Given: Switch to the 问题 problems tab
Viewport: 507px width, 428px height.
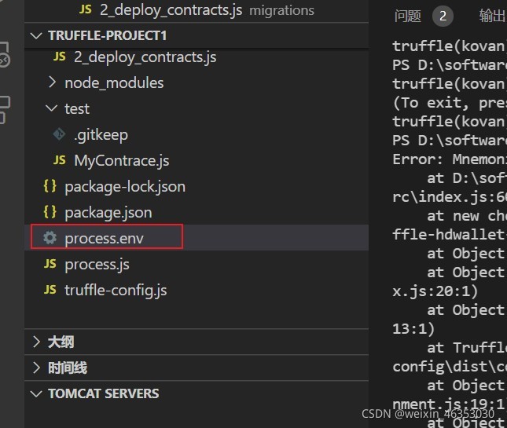Looking at the screenshot, I should pos(408,16).
